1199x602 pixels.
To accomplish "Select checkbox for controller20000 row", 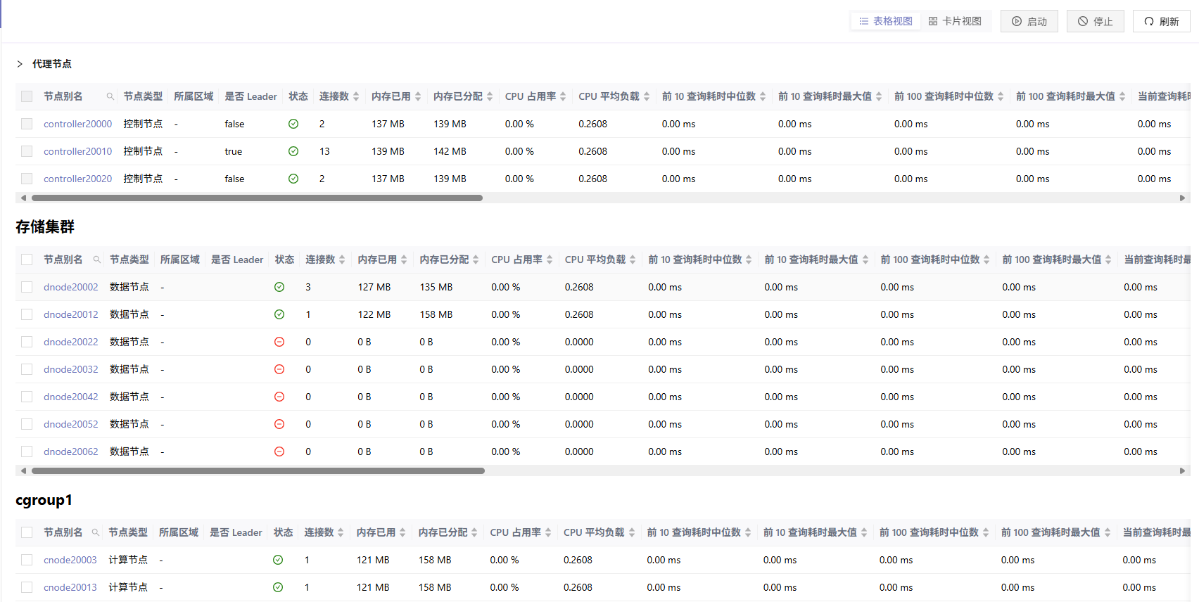I will point(27,124).
